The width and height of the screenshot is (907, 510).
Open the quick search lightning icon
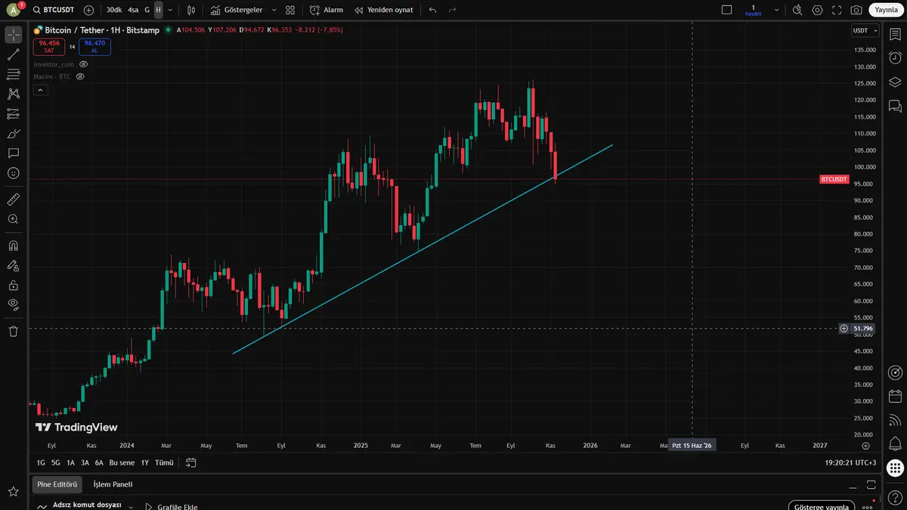click(798, 10)
